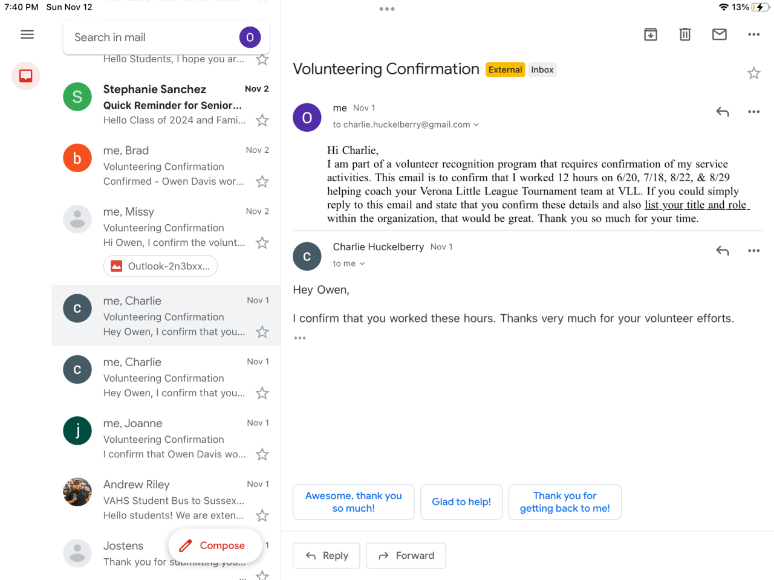This screenshot has width=774, height=580.
Task: Select the red inbox icon in sidebar
Action: tap(26, 76)
